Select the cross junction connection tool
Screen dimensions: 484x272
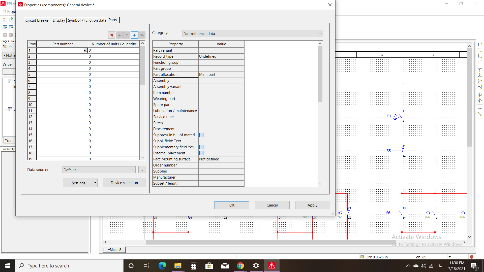pyautogui.click(x=480, y=95)
